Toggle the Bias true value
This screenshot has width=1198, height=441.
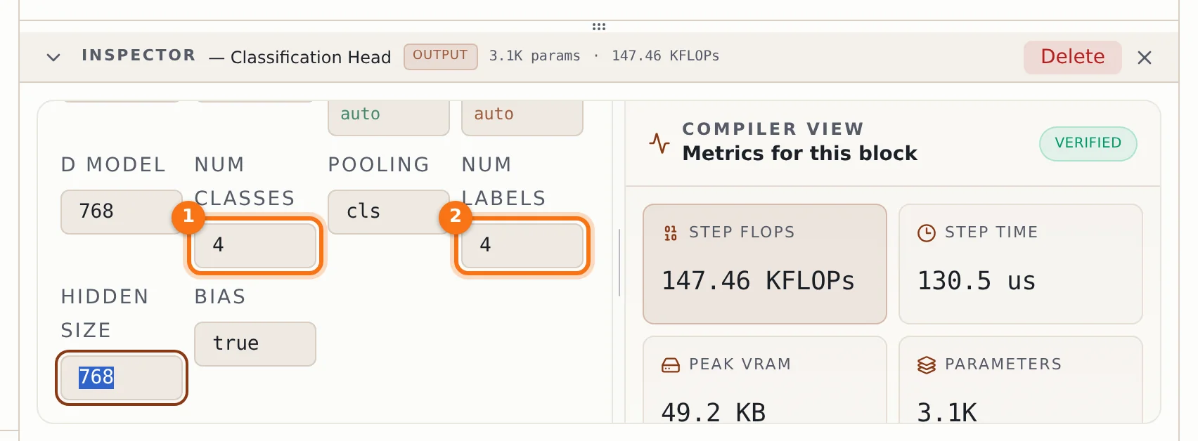pyautogui.click(x=255, y=343)
